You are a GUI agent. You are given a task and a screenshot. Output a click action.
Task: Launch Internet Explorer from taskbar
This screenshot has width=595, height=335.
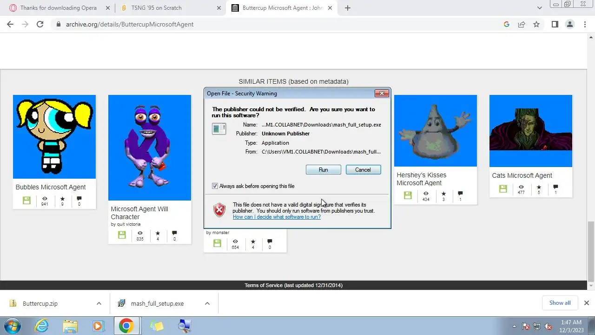pos(42,326)
